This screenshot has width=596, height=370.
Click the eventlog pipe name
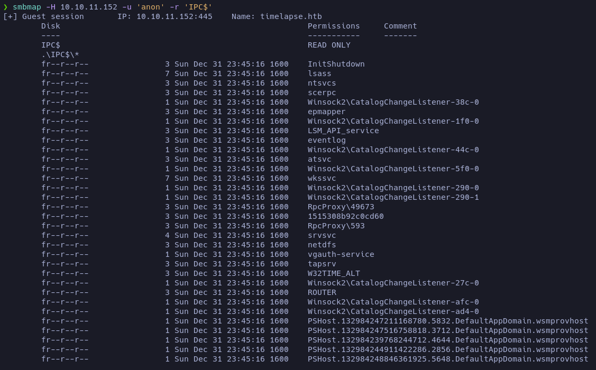(x=326, y=140)
